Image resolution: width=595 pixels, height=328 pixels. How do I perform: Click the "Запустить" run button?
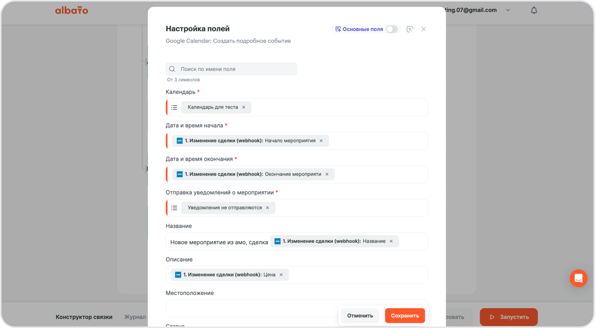[509, 317]
